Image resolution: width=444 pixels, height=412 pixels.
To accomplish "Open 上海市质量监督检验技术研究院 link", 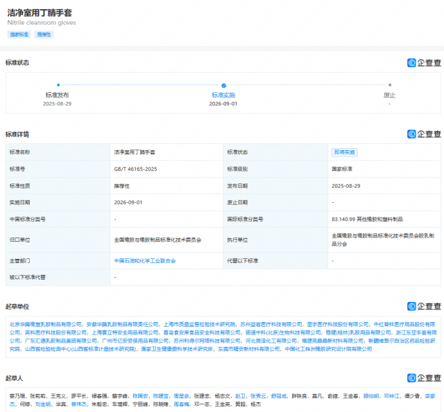I will point(199,324).
